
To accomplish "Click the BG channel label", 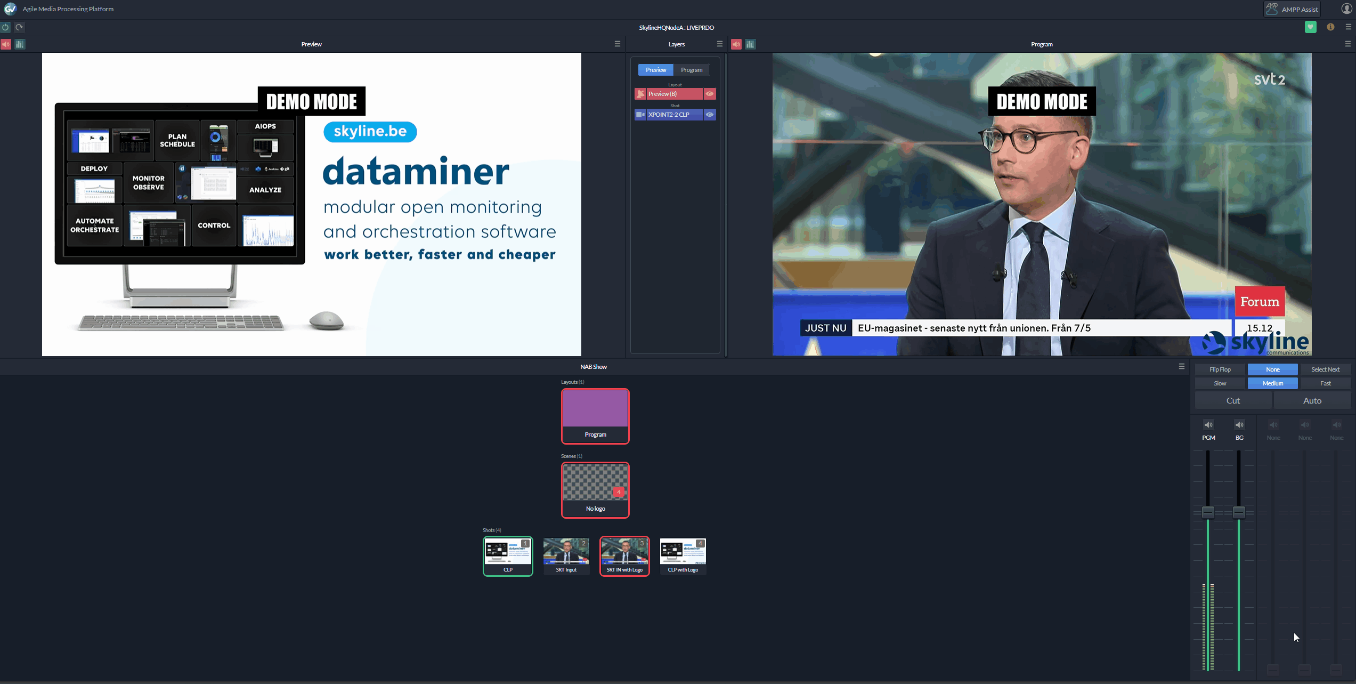I will point(1239,438).
